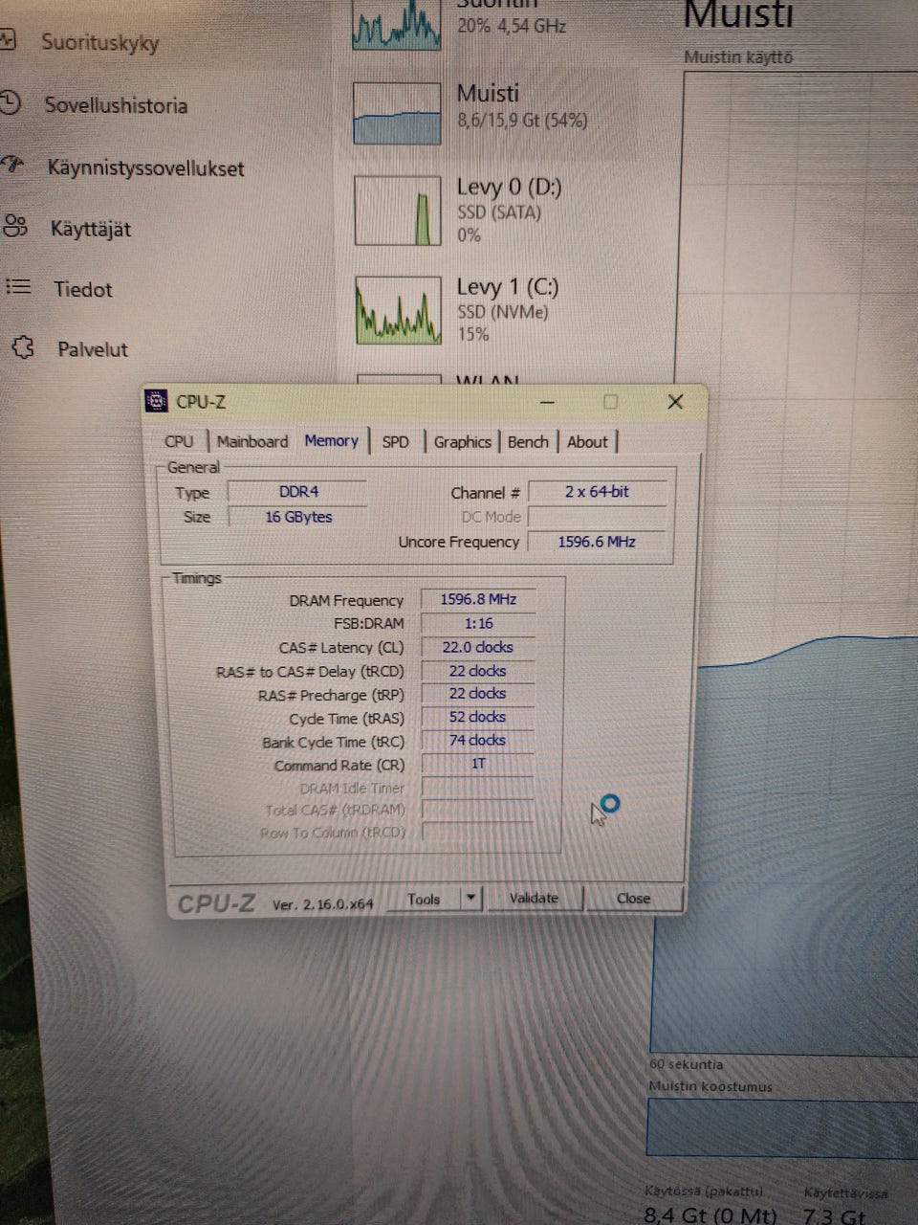
Task: Click the "Muistin käyttö" graph label
Action: tap(738, 57)
